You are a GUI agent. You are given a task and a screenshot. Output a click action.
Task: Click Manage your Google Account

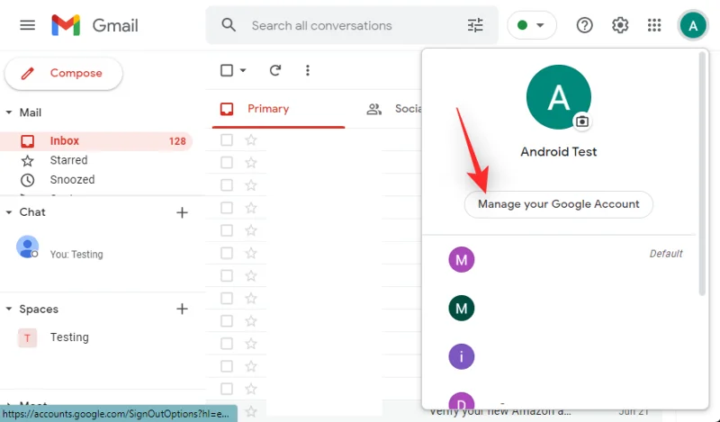[558, 204]
